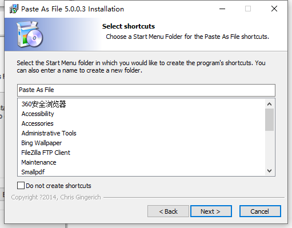
Task: Close the installer window
Action: (x=274, y=9)
